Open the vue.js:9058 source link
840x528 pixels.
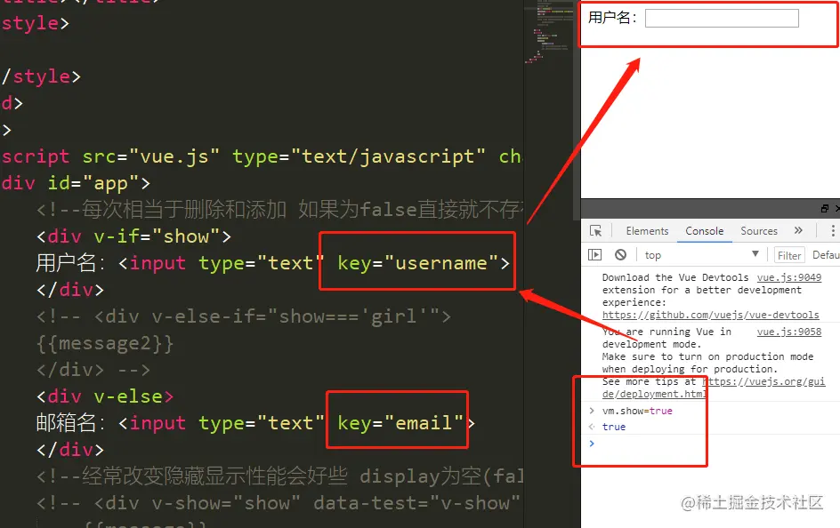[788, 332]
